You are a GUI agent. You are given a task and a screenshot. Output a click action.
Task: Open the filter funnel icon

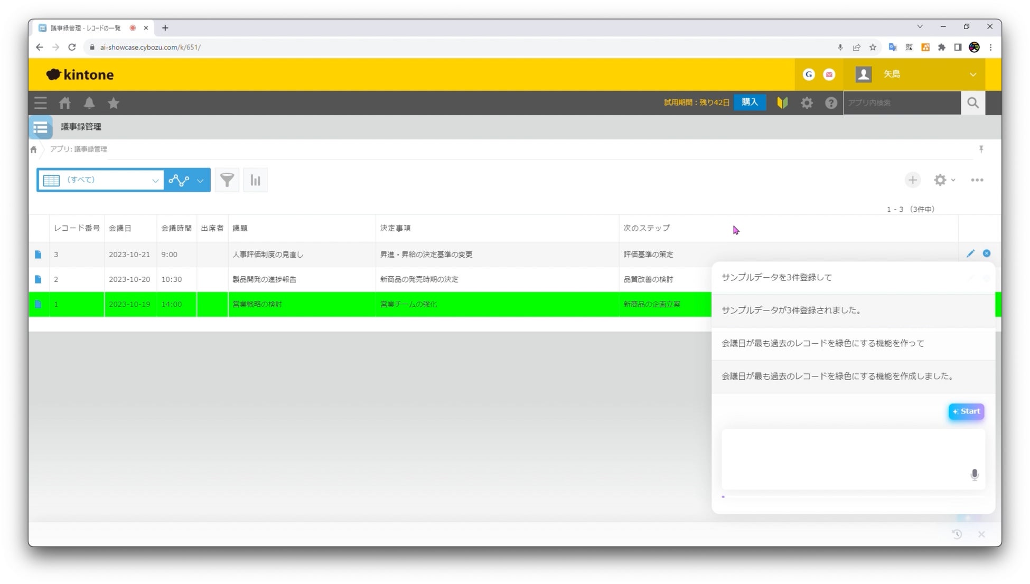coord(227,180)
